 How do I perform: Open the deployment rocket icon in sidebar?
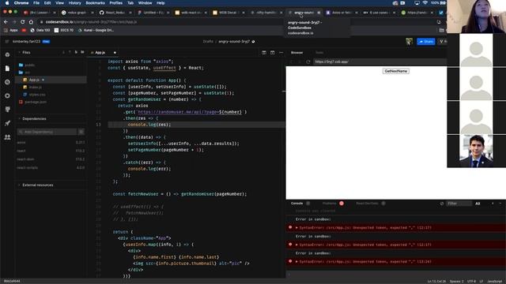coord(7,123)
